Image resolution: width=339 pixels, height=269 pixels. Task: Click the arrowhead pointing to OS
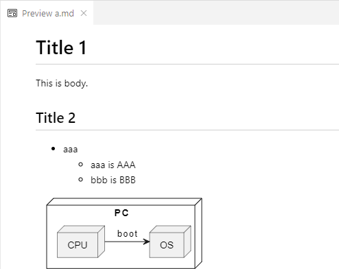pyautogui.click(x=146, y=242)
